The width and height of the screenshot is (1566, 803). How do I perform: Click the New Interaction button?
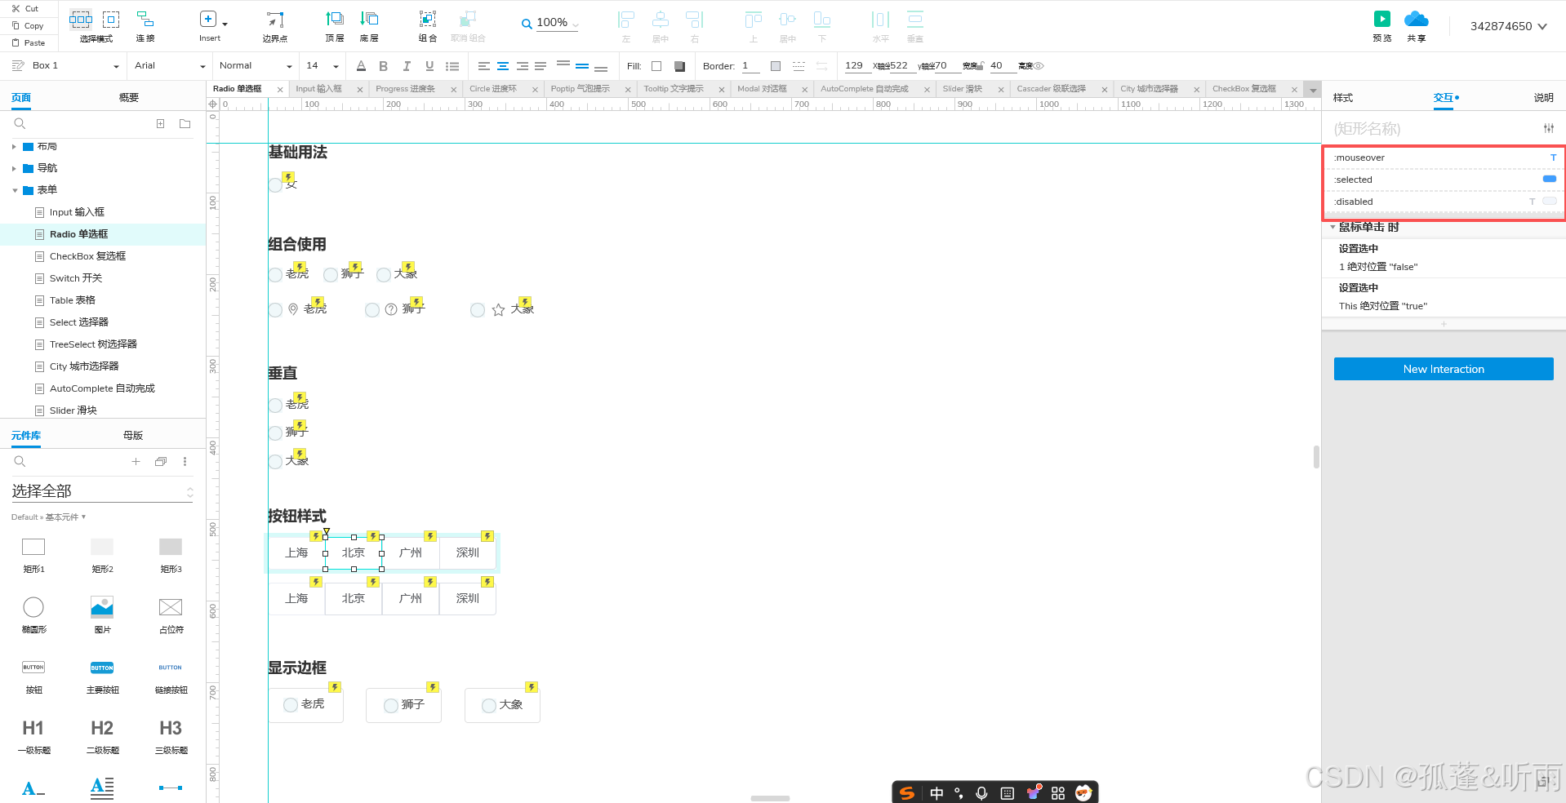(1444, 369)
